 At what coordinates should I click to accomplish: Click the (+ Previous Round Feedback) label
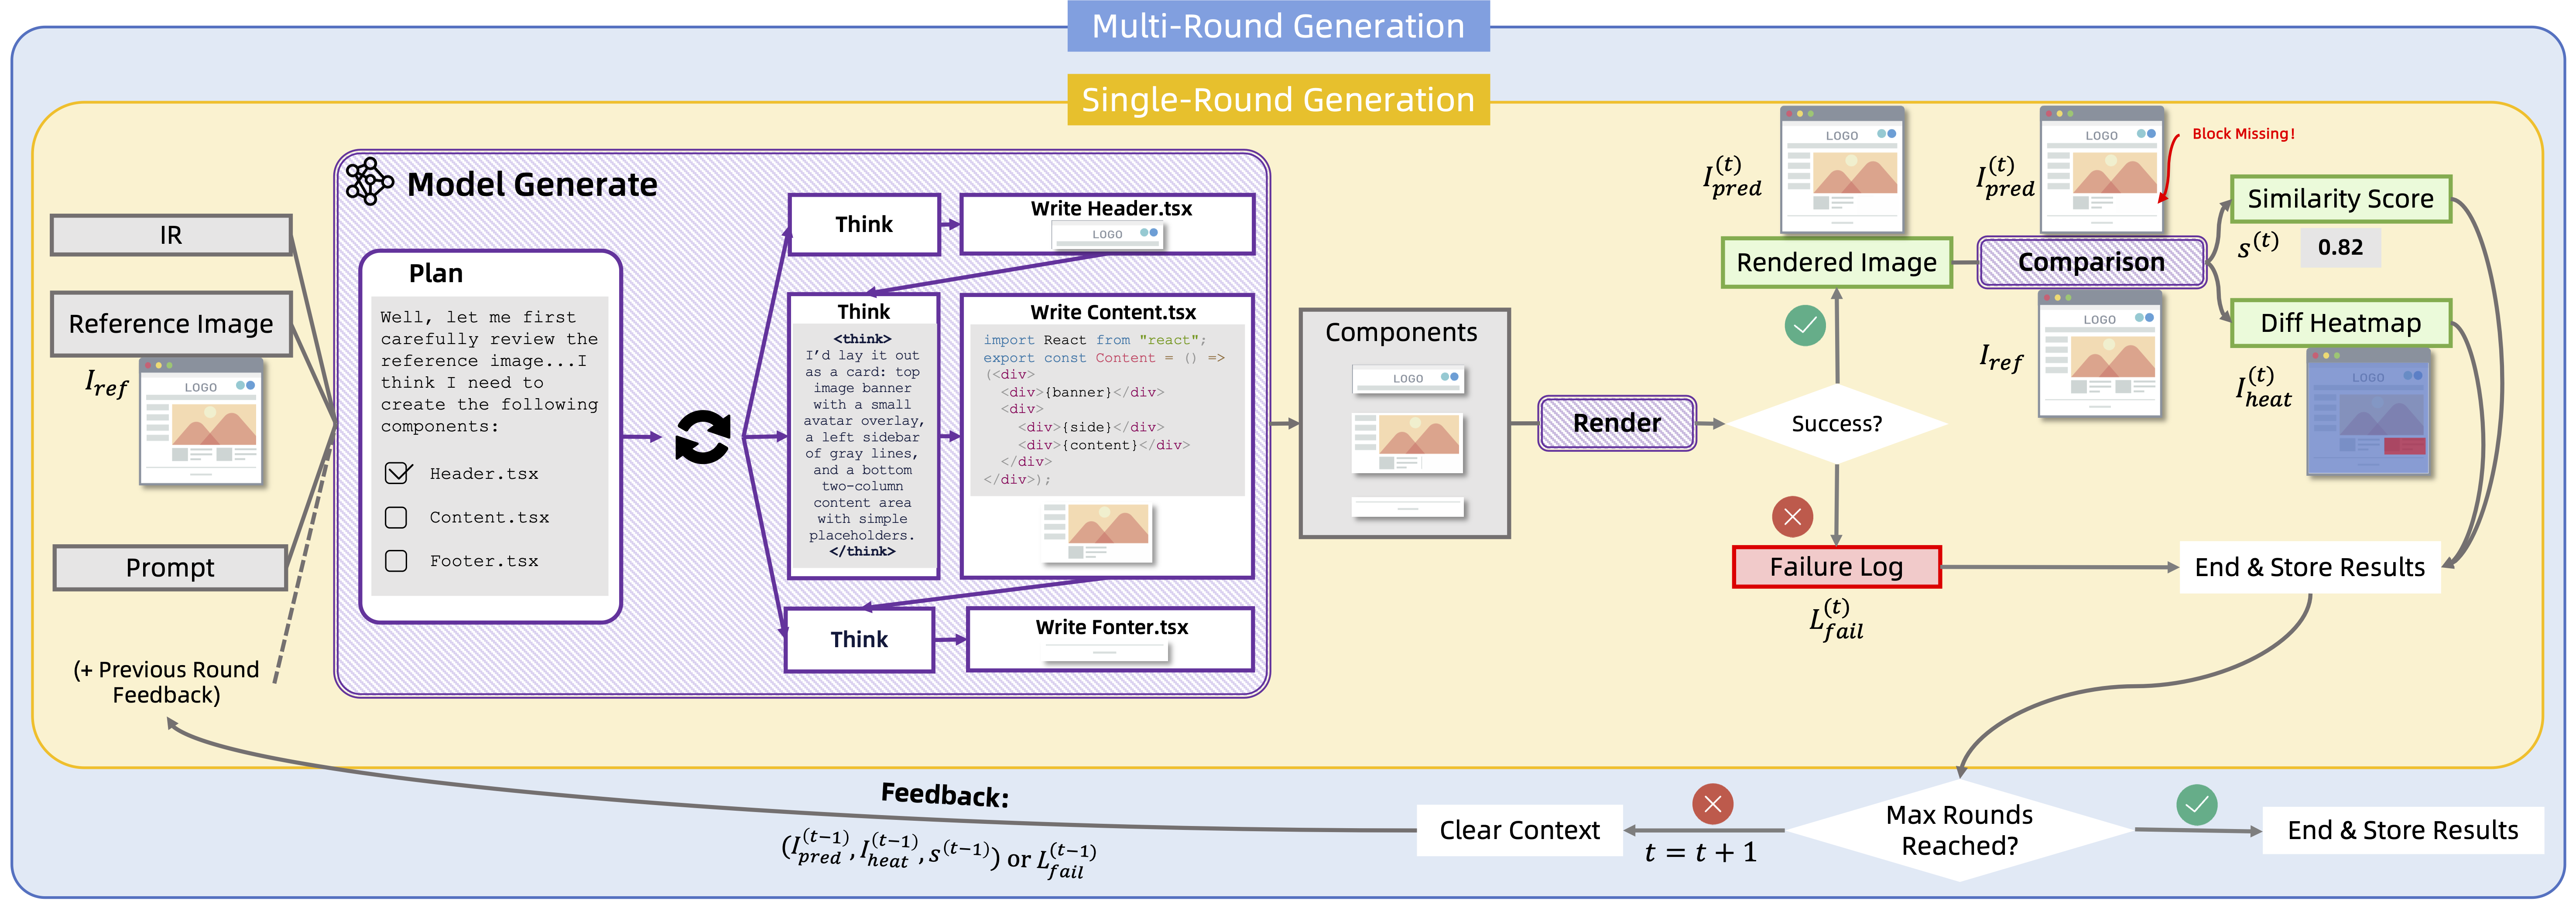click(166, 682)
